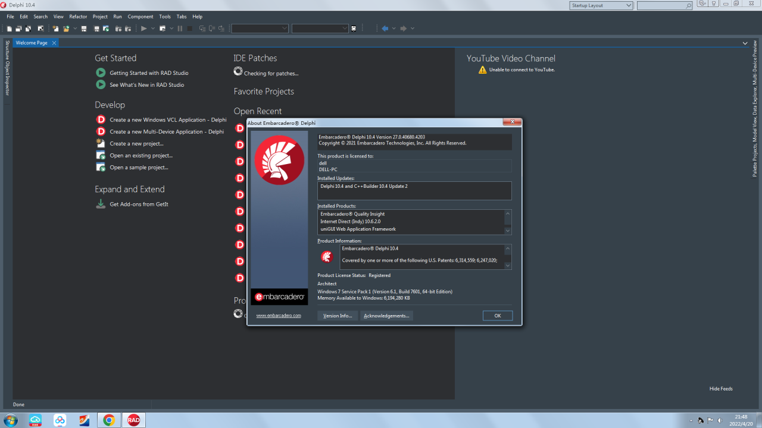Click the blue cloud app icon in taskbar
Screen dimensions: 762x428
(36, 420)
